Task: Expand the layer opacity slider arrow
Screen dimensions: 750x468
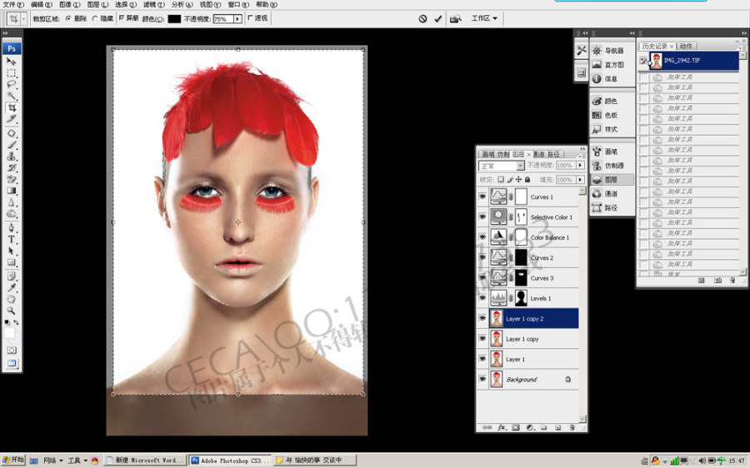Action: (x=580, y=166)
